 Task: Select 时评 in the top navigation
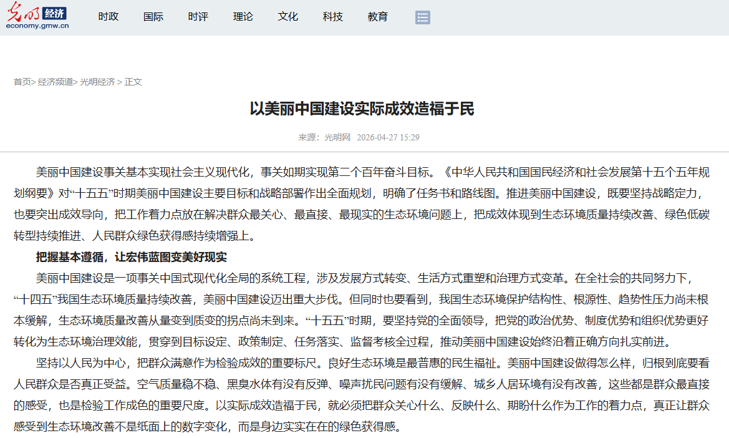[198, 17]
